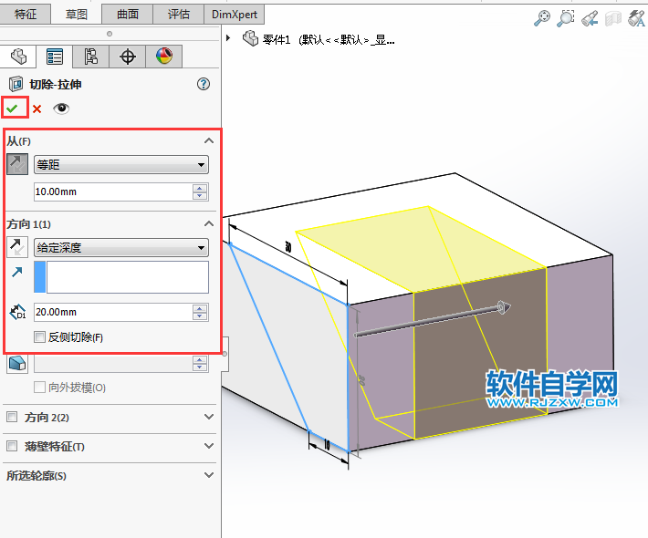Click the Zoom to Fit icon
The height and width of the screenshot is (538, 648).
click(x=542, y=17)
